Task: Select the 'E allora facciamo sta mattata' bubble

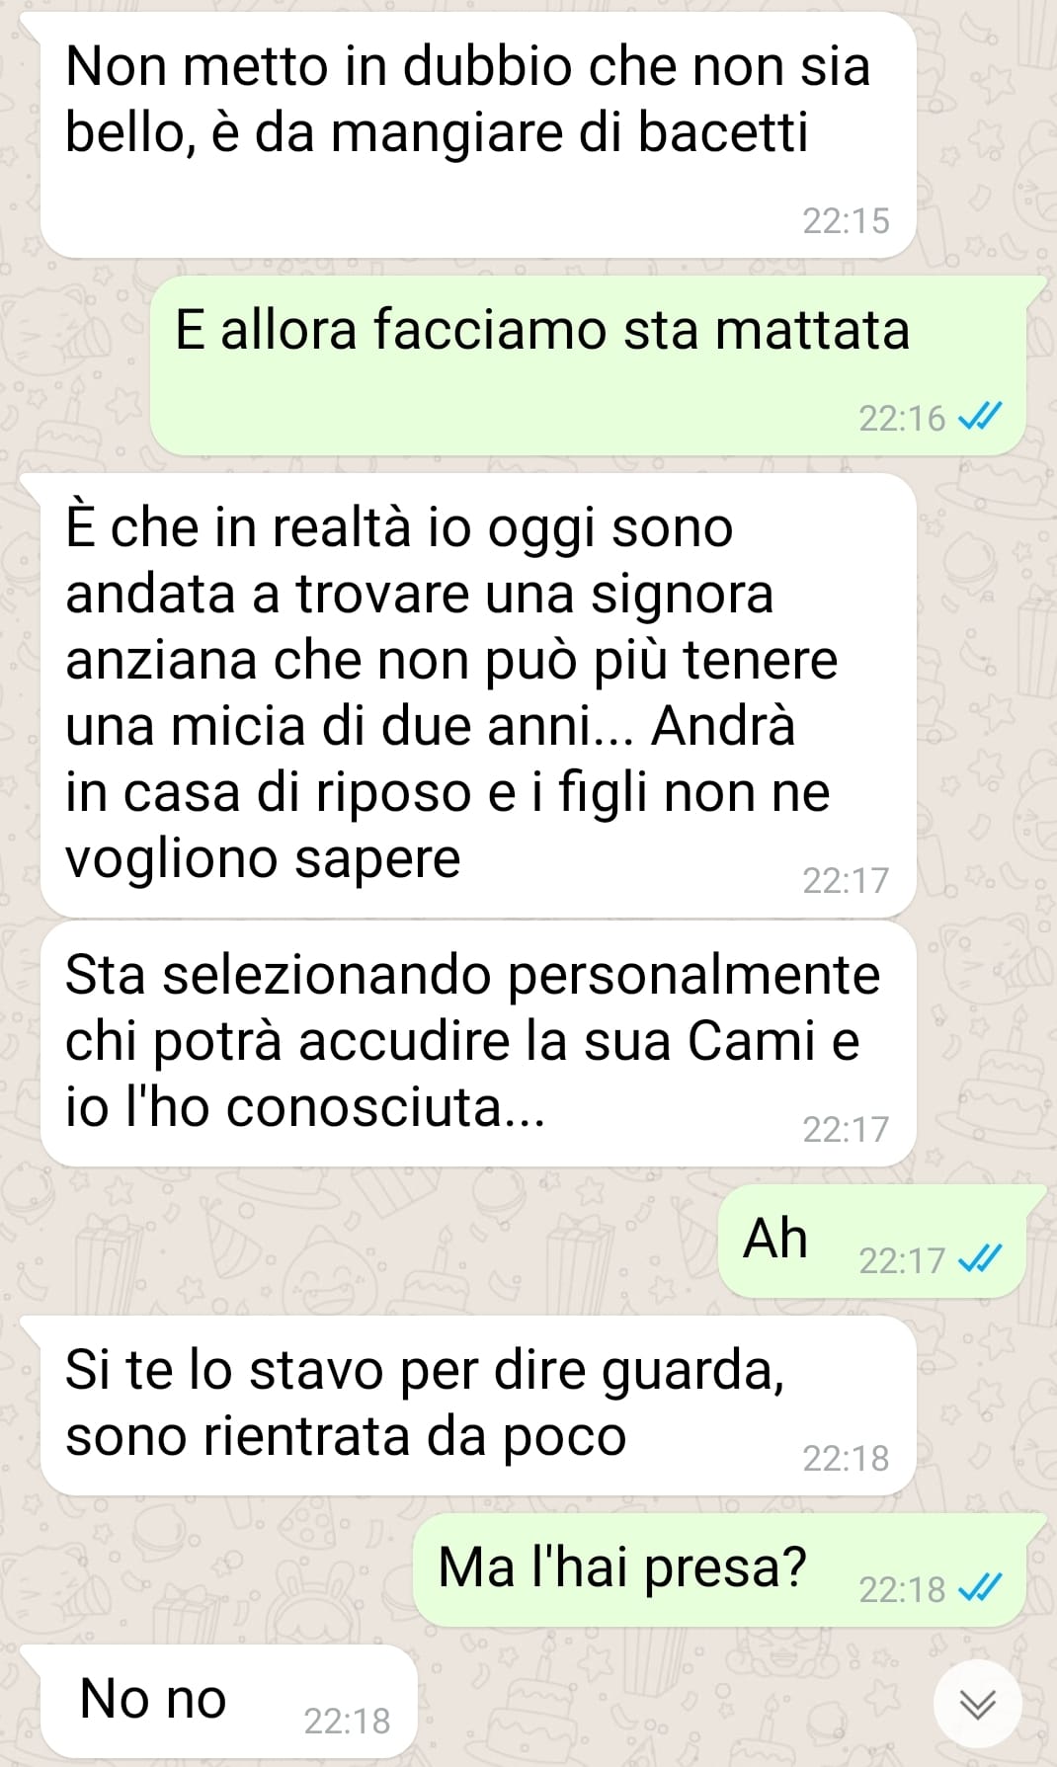Action: [x=588, y=365]
